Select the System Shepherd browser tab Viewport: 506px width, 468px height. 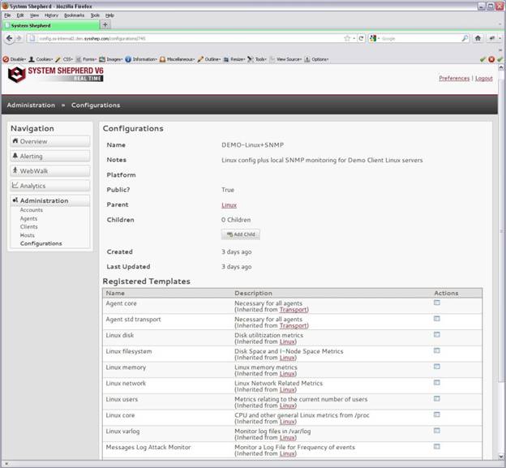(51, 25)
